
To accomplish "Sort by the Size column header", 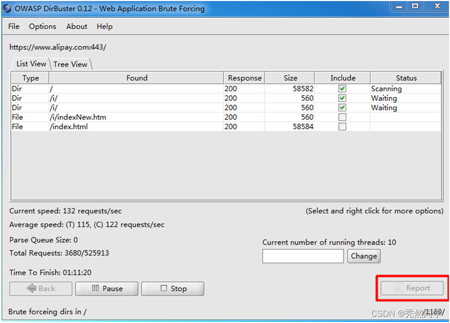I will [290, 78].
